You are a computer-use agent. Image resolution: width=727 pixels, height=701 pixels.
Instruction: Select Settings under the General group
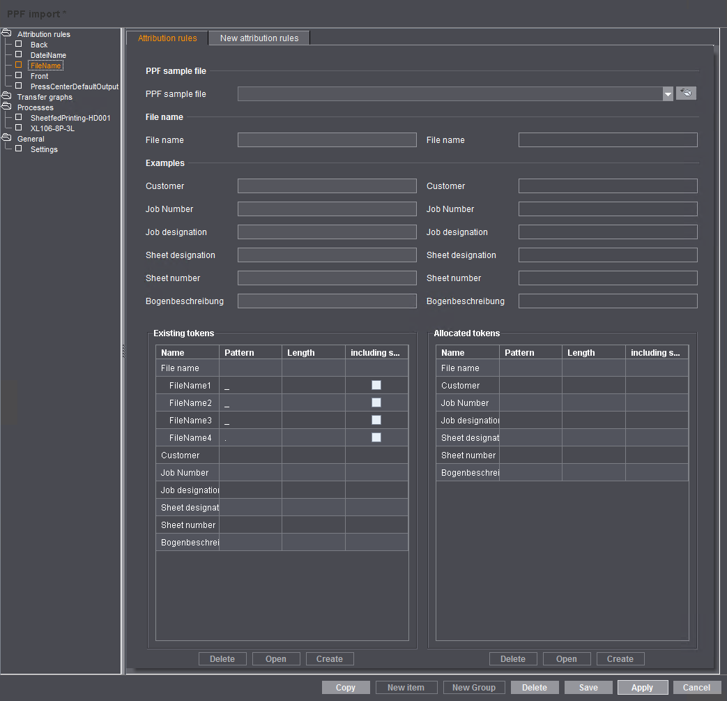[x=44, y=149]
